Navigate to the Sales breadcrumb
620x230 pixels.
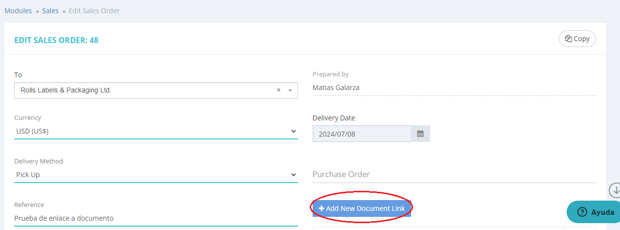click(50, 11)
